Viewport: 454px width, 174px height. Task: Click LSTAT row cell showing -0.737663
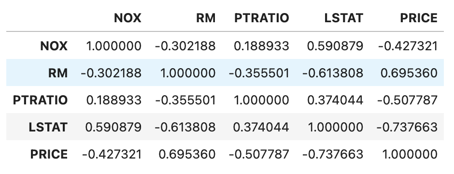tap(407, 127)
